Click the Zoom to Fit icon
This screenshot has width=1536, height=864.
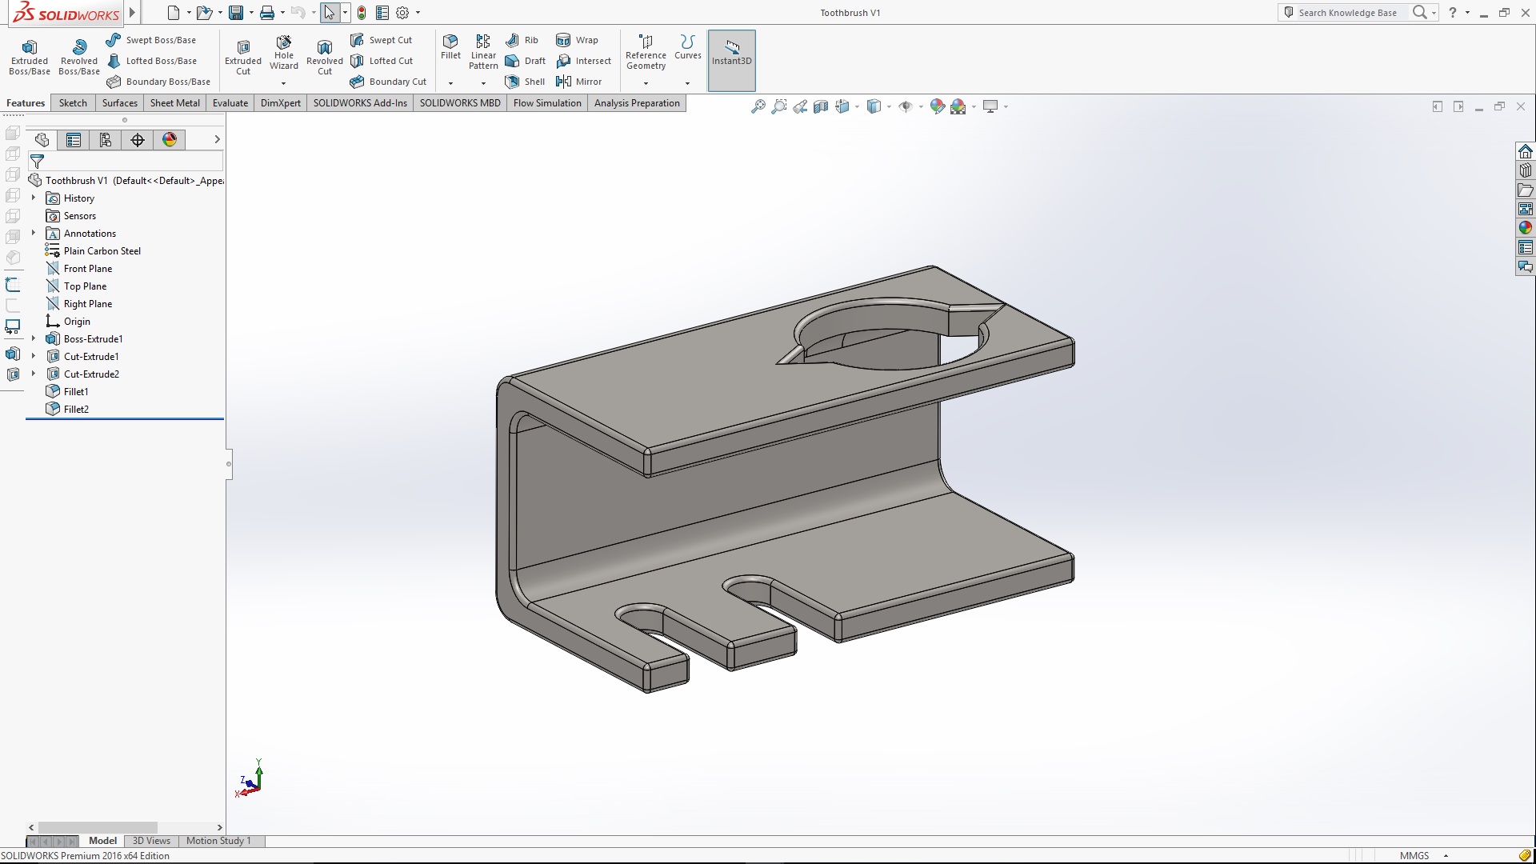click(x=758, y=106)
